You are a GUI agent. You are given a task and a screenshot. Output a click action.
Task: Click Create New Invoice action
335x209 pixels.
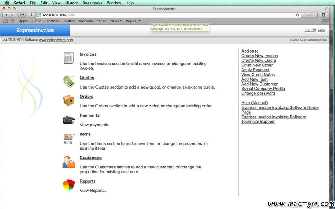click(259, 56)
